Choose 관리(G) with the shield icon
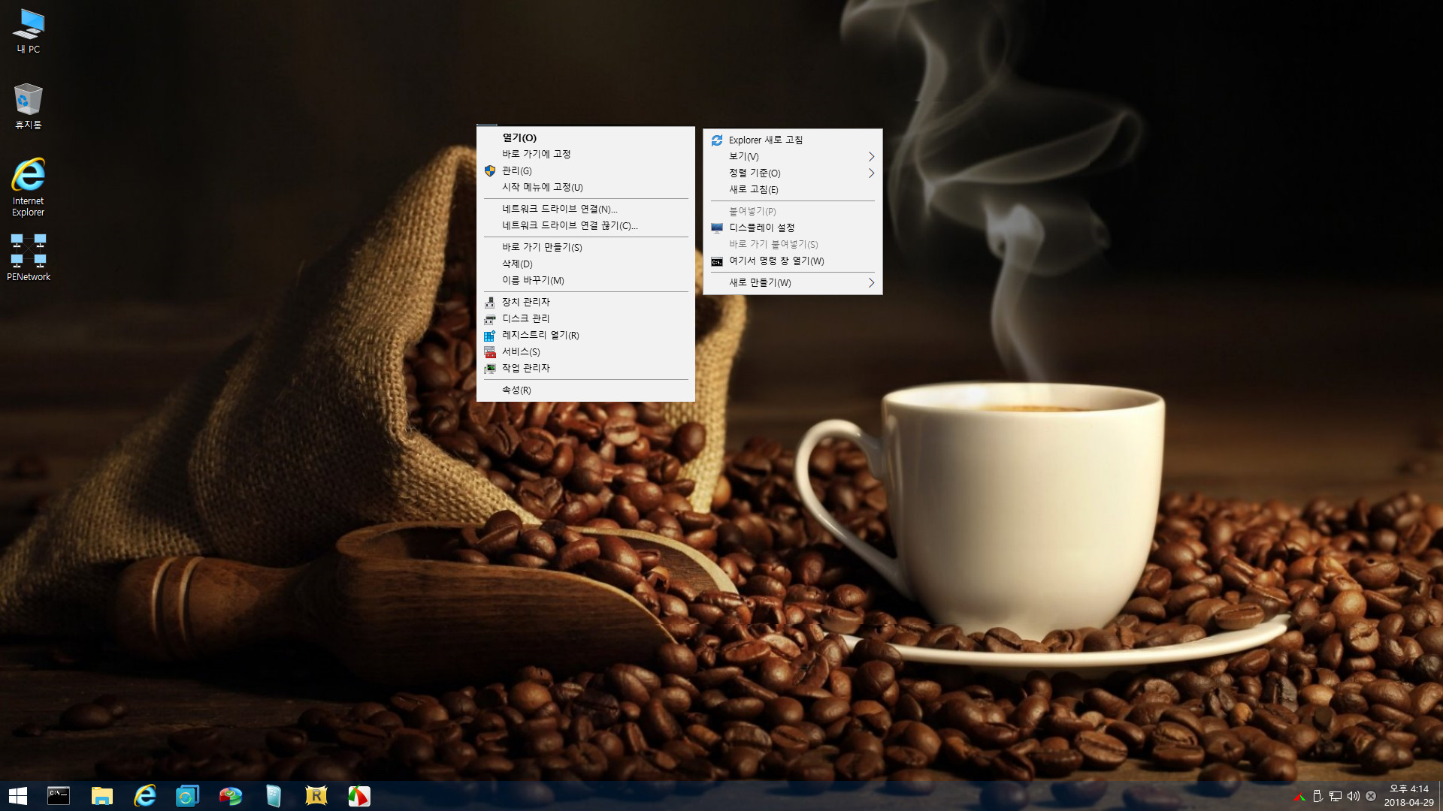 [585, 170]
